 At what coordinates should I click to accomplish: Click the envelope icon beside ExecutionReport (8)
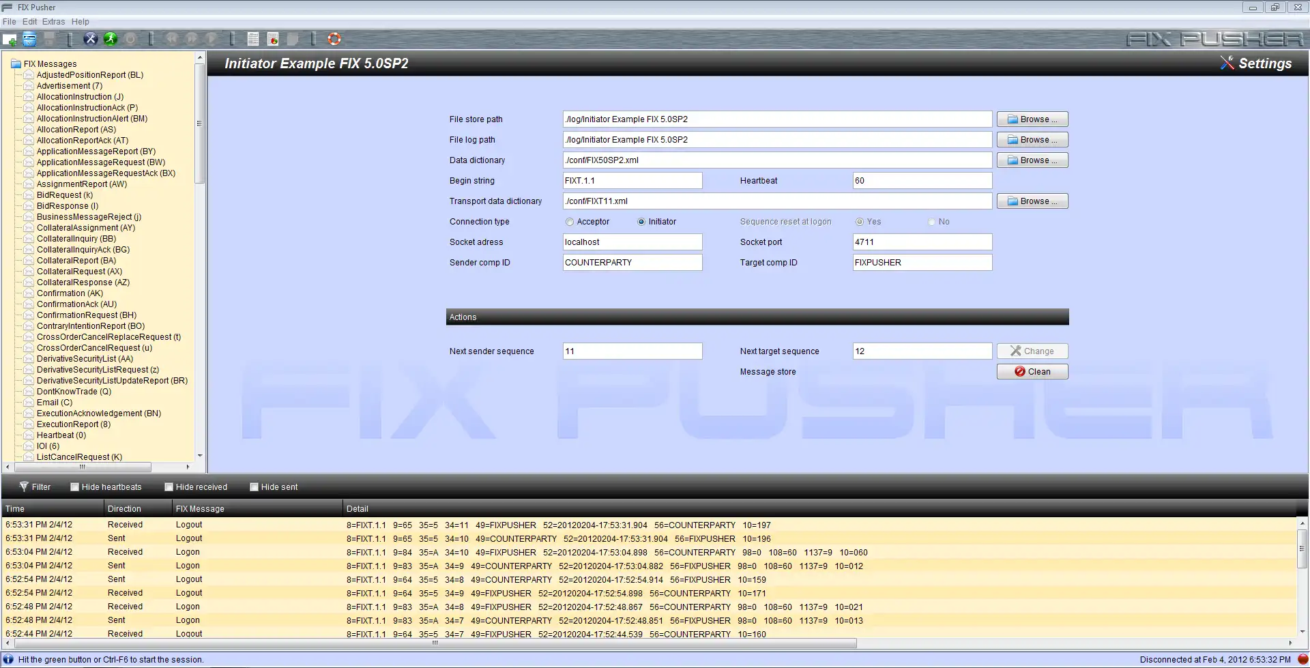[29, 424]
